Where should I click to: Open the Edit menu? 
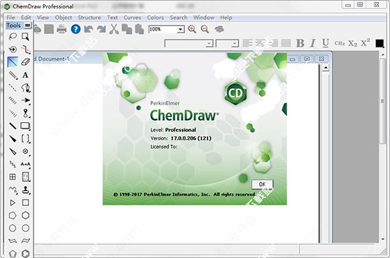tap(26, 18)
